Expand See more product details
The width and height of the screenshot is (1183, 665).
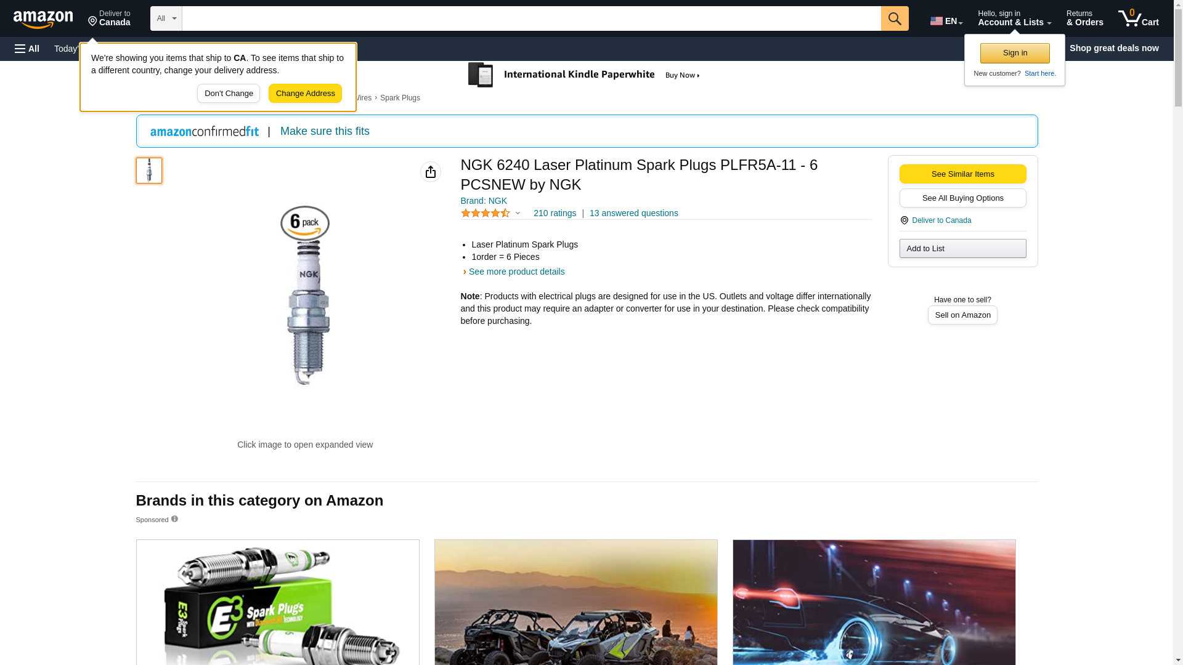click(x=516, y=272)
